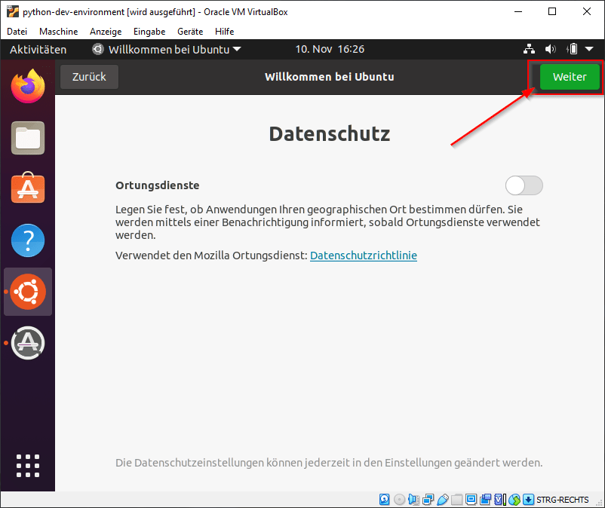Toggle the Ortungsdienste switch

[x=524, y=185]
